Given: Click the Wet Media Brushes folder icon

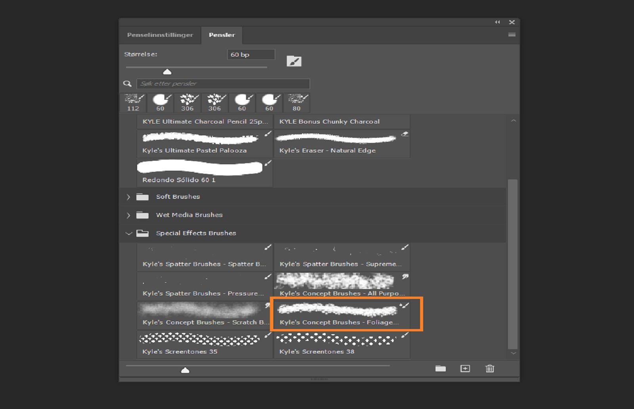Looking at the screenshot, I should [142, 215].
